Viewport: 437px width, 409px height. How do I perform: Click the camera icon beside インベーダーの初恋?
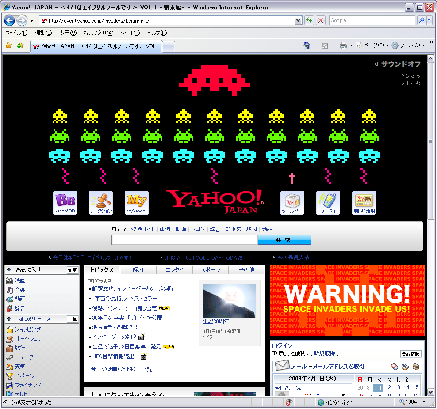click(142, 337)
